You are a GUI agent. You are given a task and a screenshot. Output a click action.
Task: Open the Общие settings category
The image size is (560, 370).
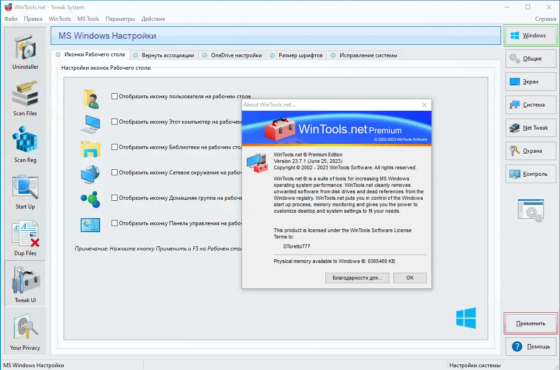coord(531,59)
